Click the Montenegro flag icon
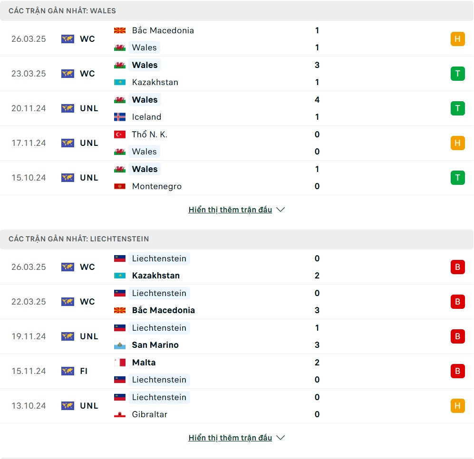This screenshot has width=474, height=459. 120,186
